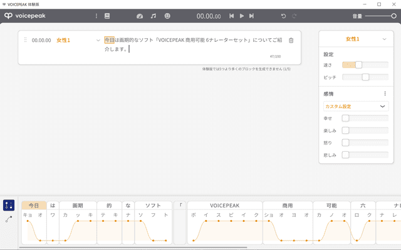
Task: Select the accent editing mode icon
Action: tap(9, 205)
